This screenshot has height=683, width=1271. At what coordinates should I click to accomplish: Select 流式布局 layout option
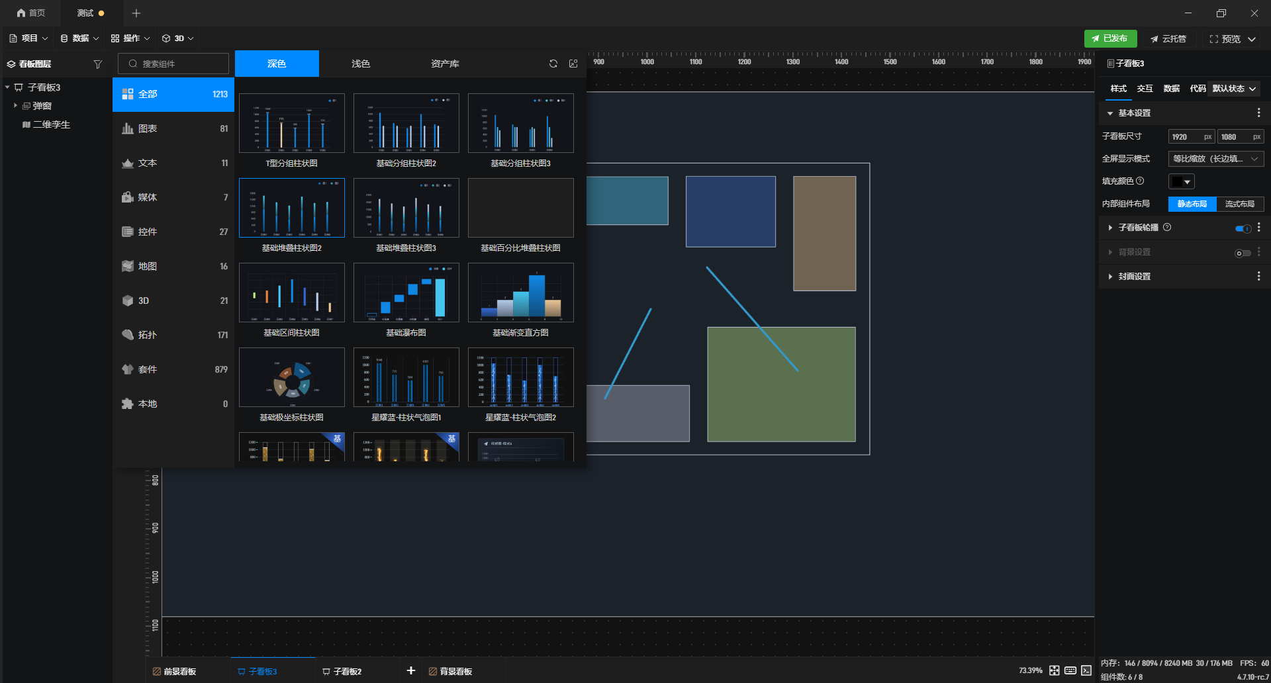click(1240, 204)
